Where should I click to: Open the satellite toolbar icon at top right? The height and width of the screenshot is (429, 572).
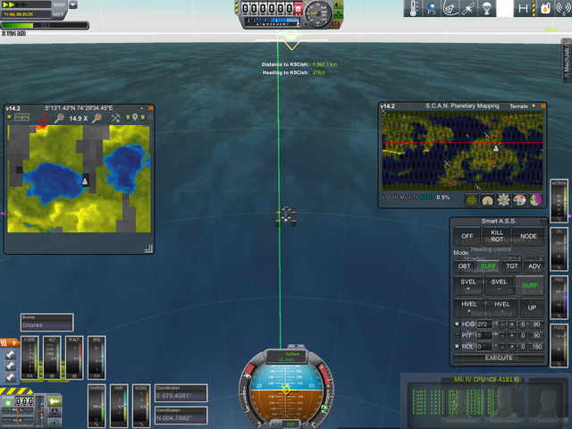coord(467,8)
